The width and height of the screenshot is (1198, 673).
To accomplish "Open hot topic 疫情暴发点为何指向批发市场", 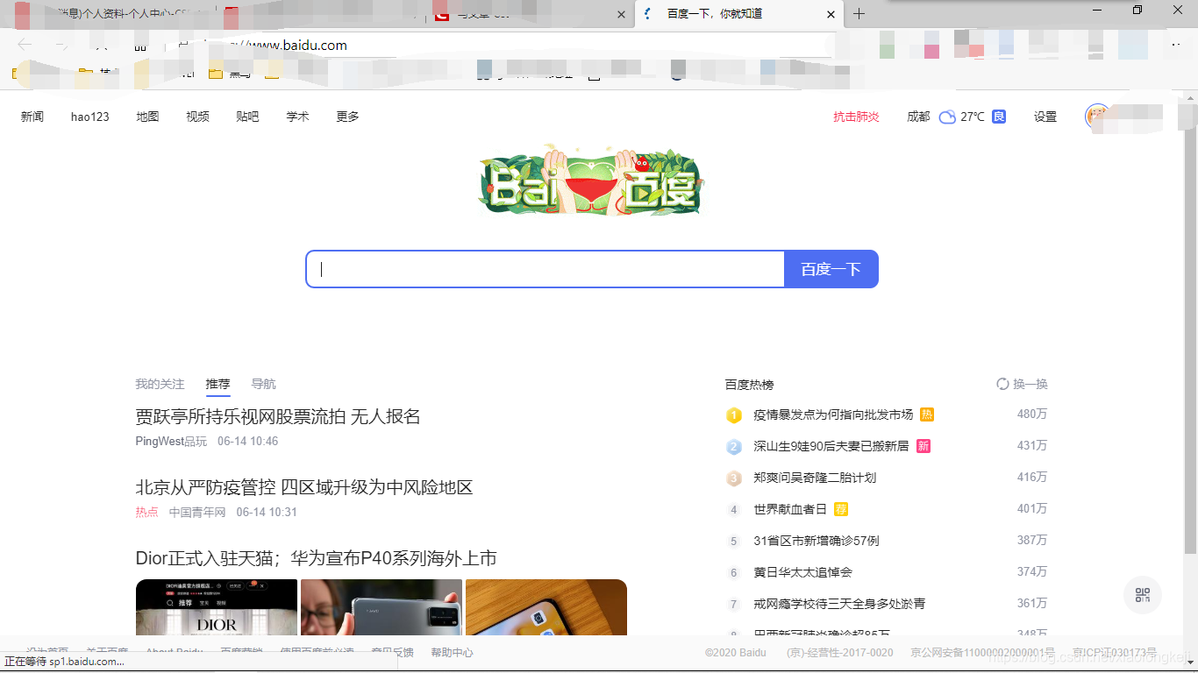I will click(833, 414).
